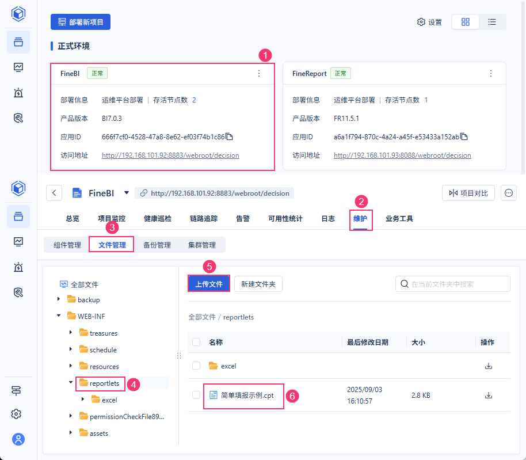526x460 pixels.
Task: Expand the treasures folder
Action: pyautogui.click(x=71, y=333)
